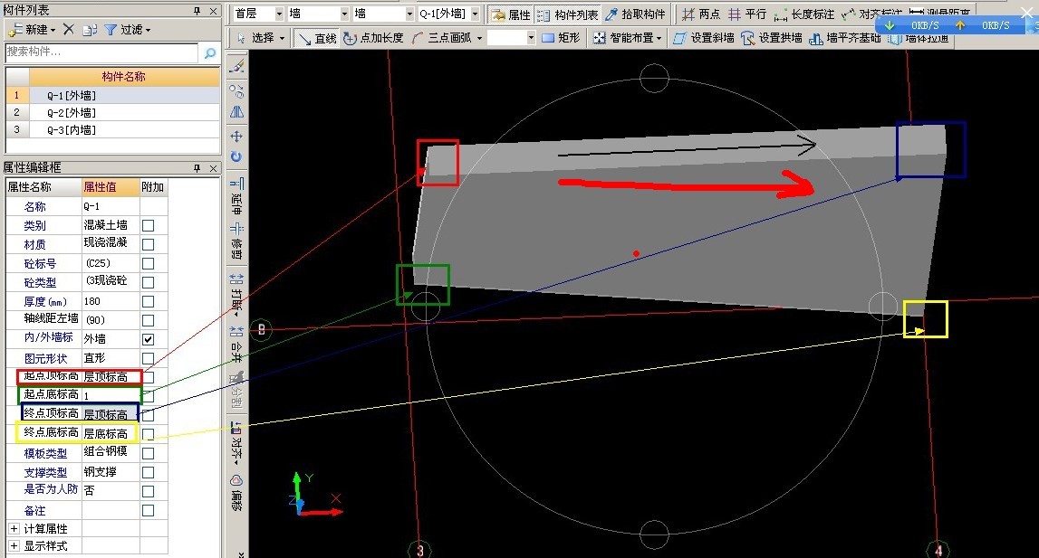The image size is (1039, 558).
Task: Click the 搜索构件 search field
Action: [101, 52]
